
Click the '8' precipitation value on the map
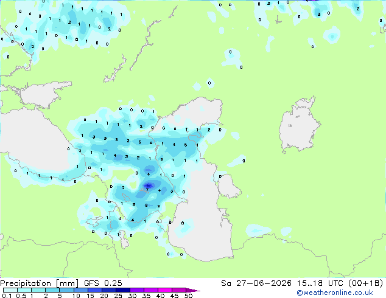pyautogui.click(x=146, y=206)
